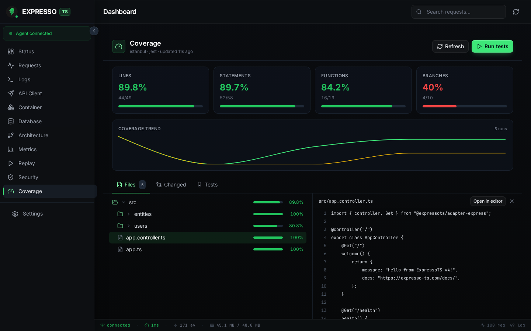
Task: Click the Refresh coverage button
Action: pyautogui.click(x=450, y=46)
